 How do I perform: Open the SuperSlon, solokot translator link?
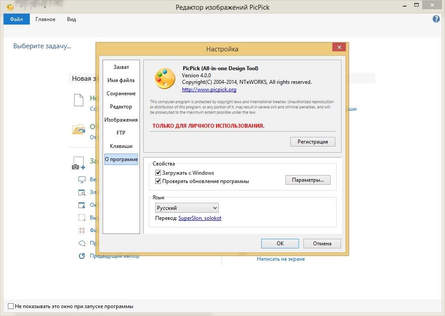tap(200, 218)
